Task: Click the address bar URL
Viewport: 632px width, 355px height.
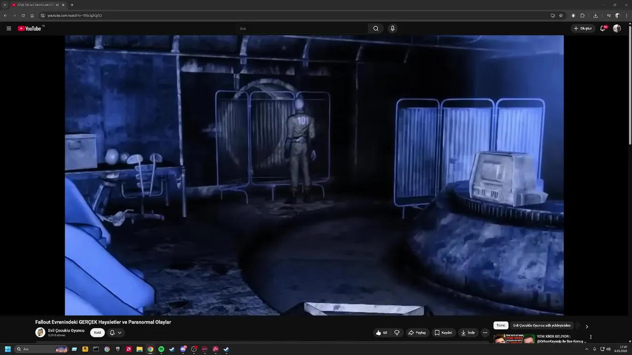Action: 75,16
